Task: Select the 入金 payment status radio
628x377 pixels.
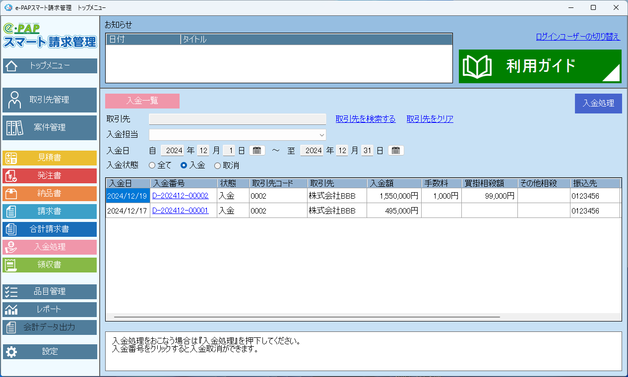Action: click(184, 165)
